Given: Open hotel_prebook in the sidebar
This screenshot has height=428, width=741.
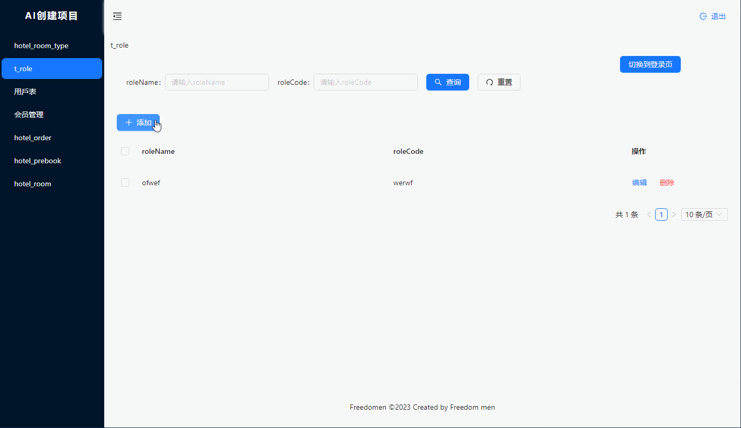Looking at the screenshot, I should 52,161.
